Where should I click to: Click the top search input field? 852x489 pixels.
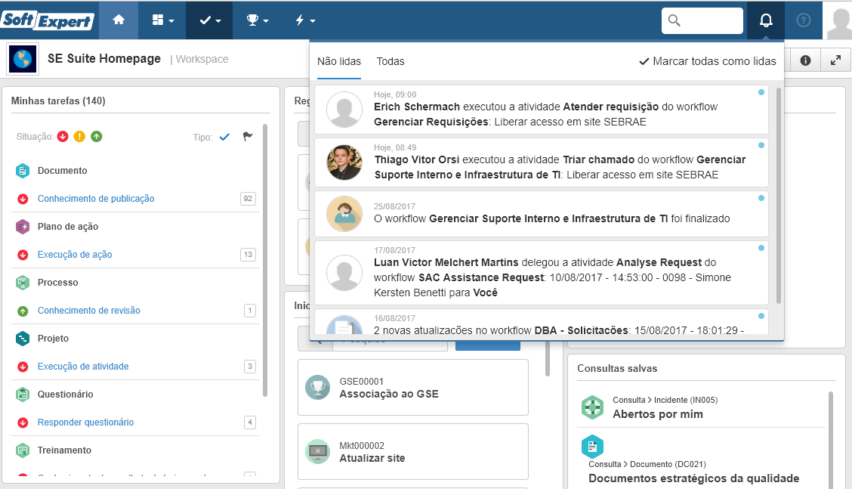tap(702, 20)
